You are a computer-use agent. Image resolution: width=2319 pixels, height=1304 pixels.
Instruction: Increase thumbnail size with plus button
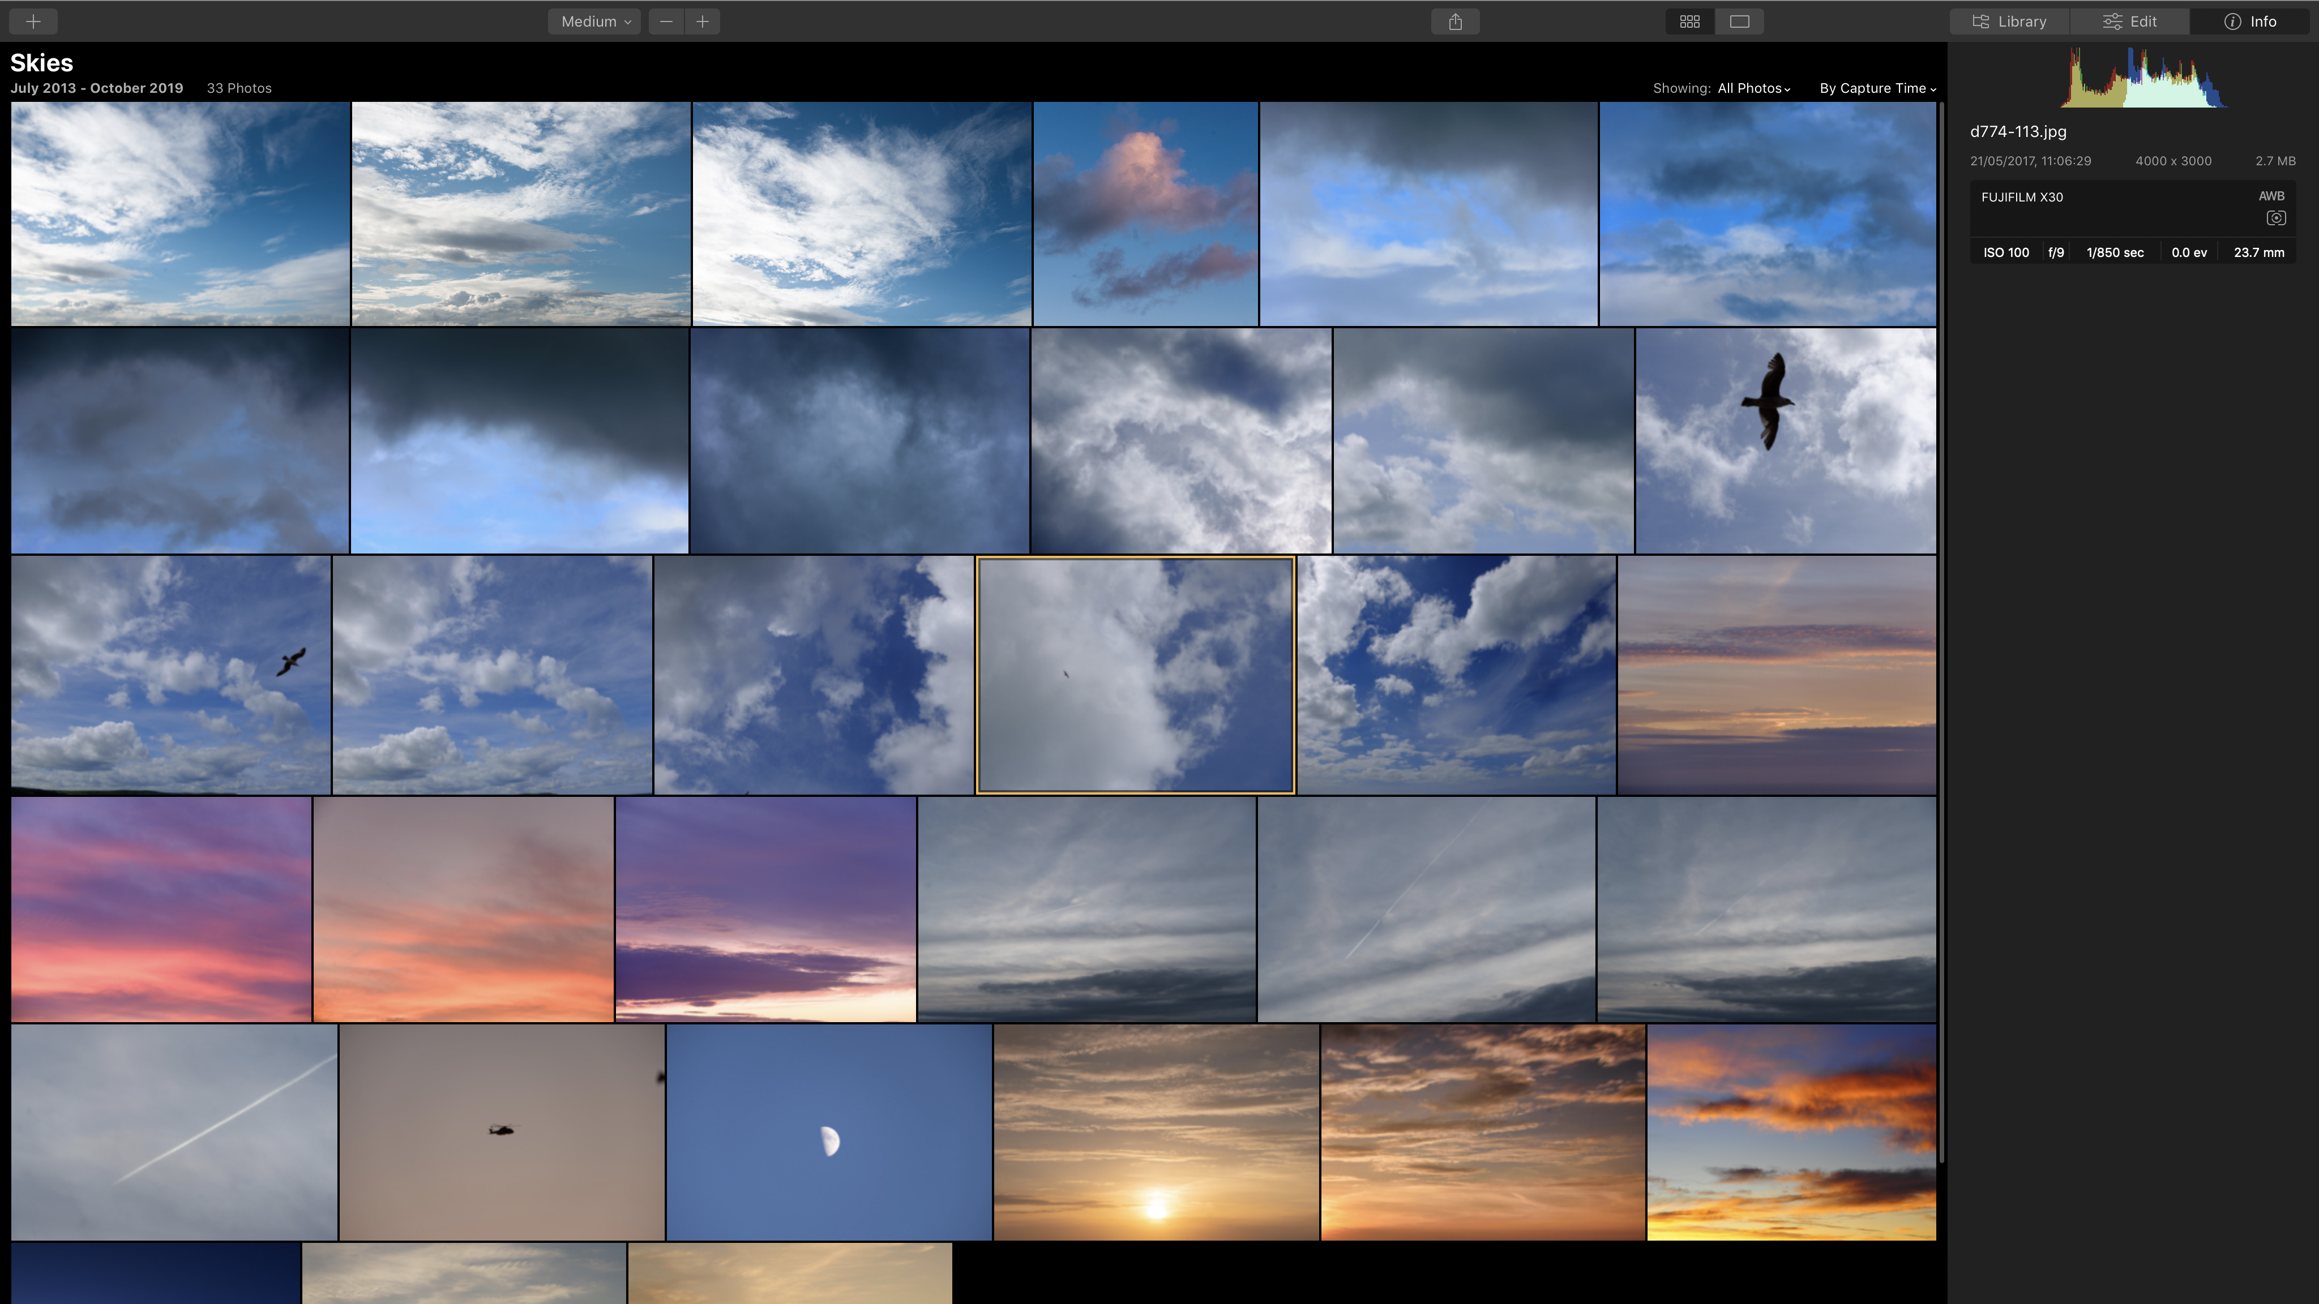(x=702, y=21)
